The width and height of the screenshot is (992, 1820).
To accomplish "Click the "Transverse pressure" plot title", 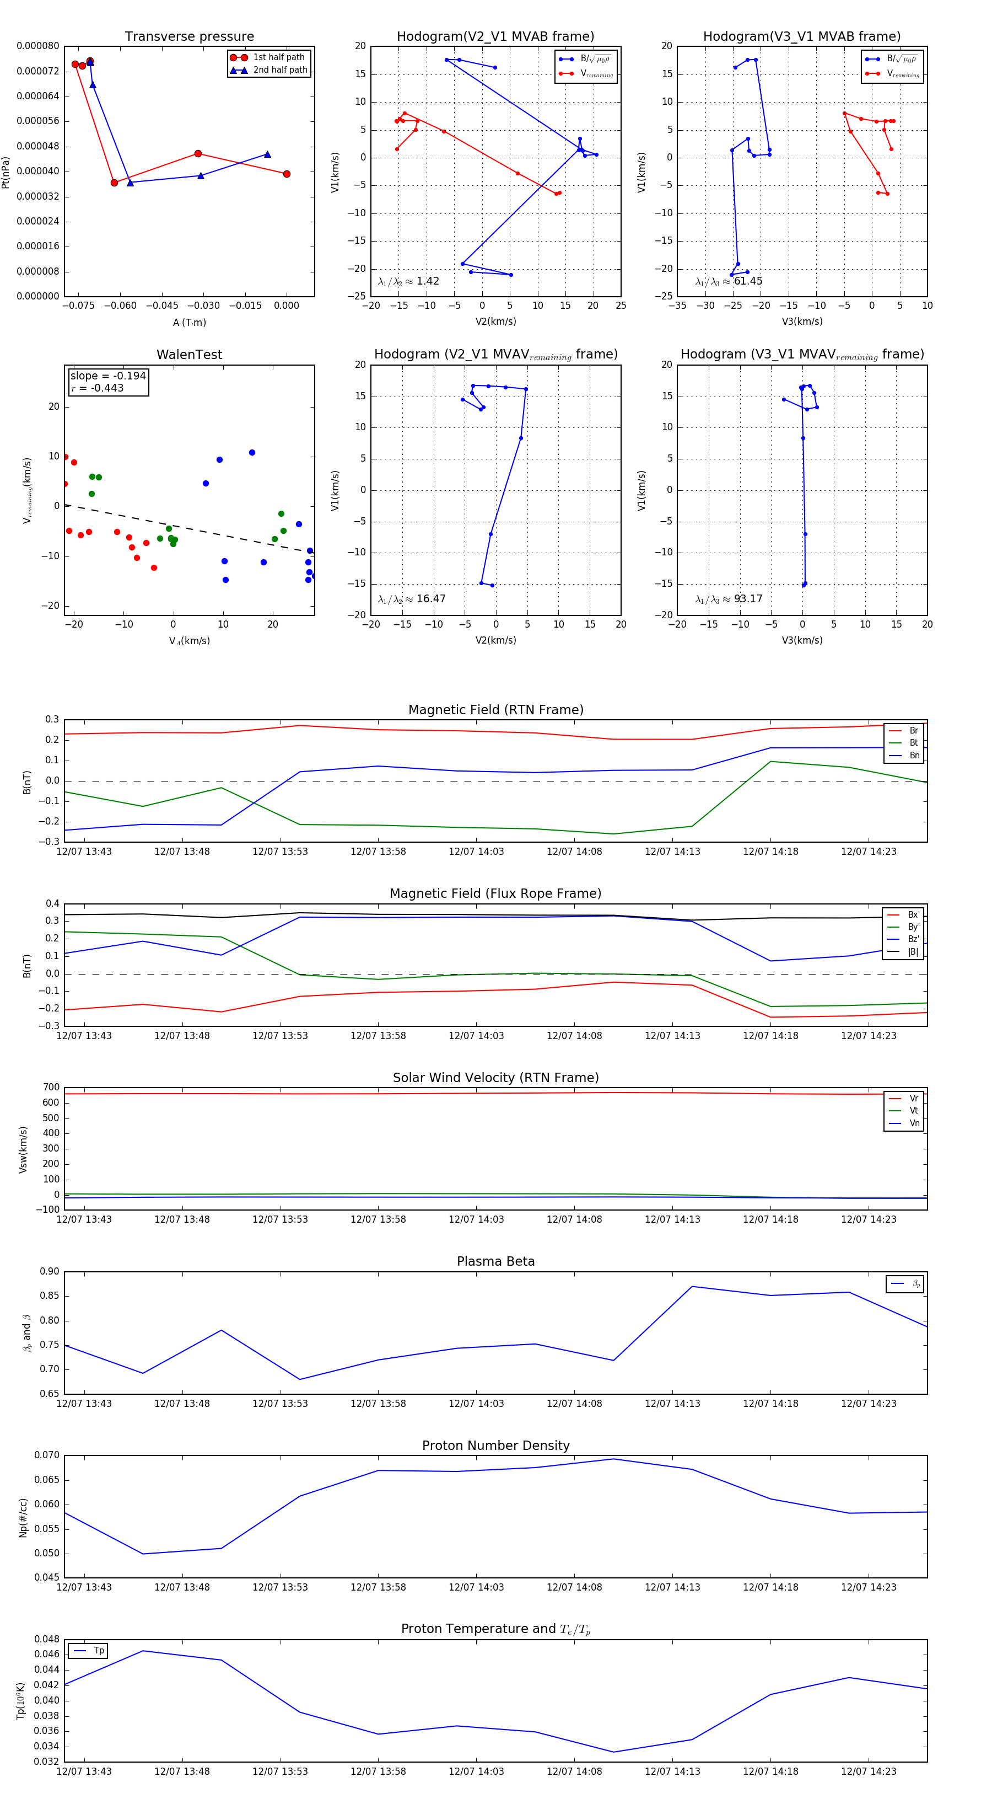I will coord(189,37).
